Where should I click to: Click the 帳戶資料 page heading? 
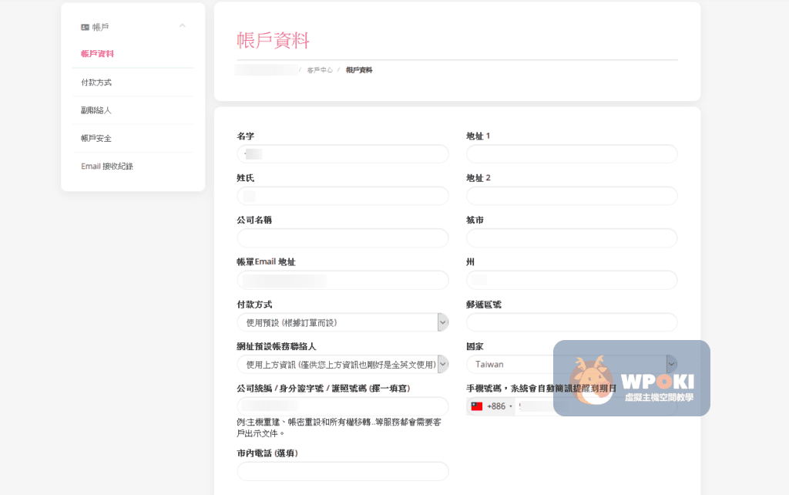(x=273, y=40)
